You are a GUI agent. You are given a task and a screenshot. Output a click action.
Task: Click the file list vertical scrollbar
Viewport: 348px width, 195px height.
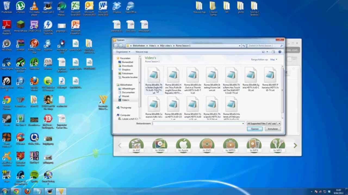[282, 90]
